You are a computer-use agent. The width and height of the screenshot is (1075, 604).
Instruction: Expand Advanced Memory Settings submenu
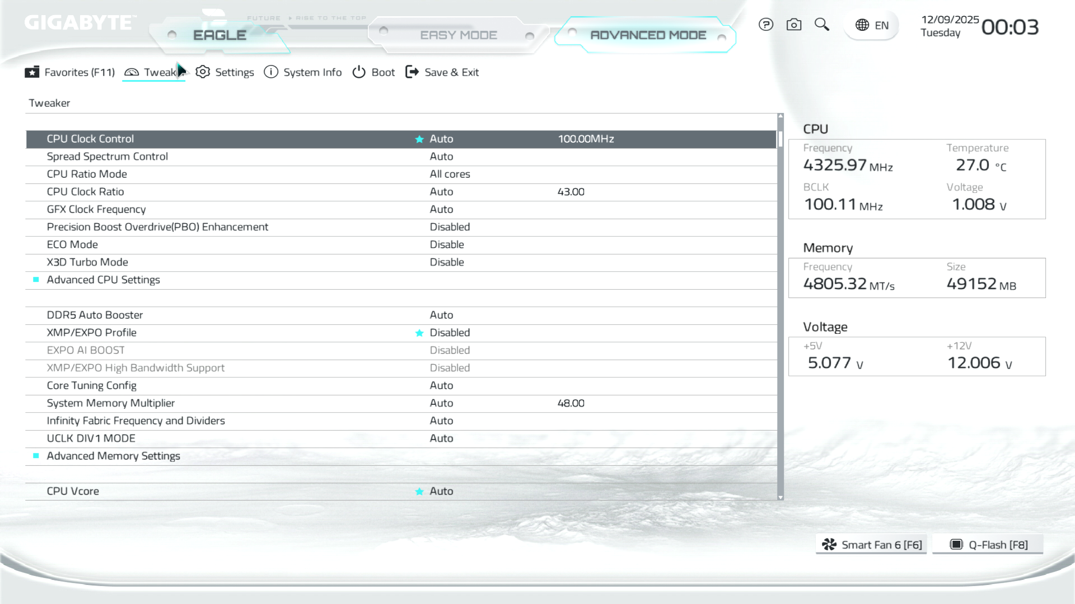coord(113,456)
